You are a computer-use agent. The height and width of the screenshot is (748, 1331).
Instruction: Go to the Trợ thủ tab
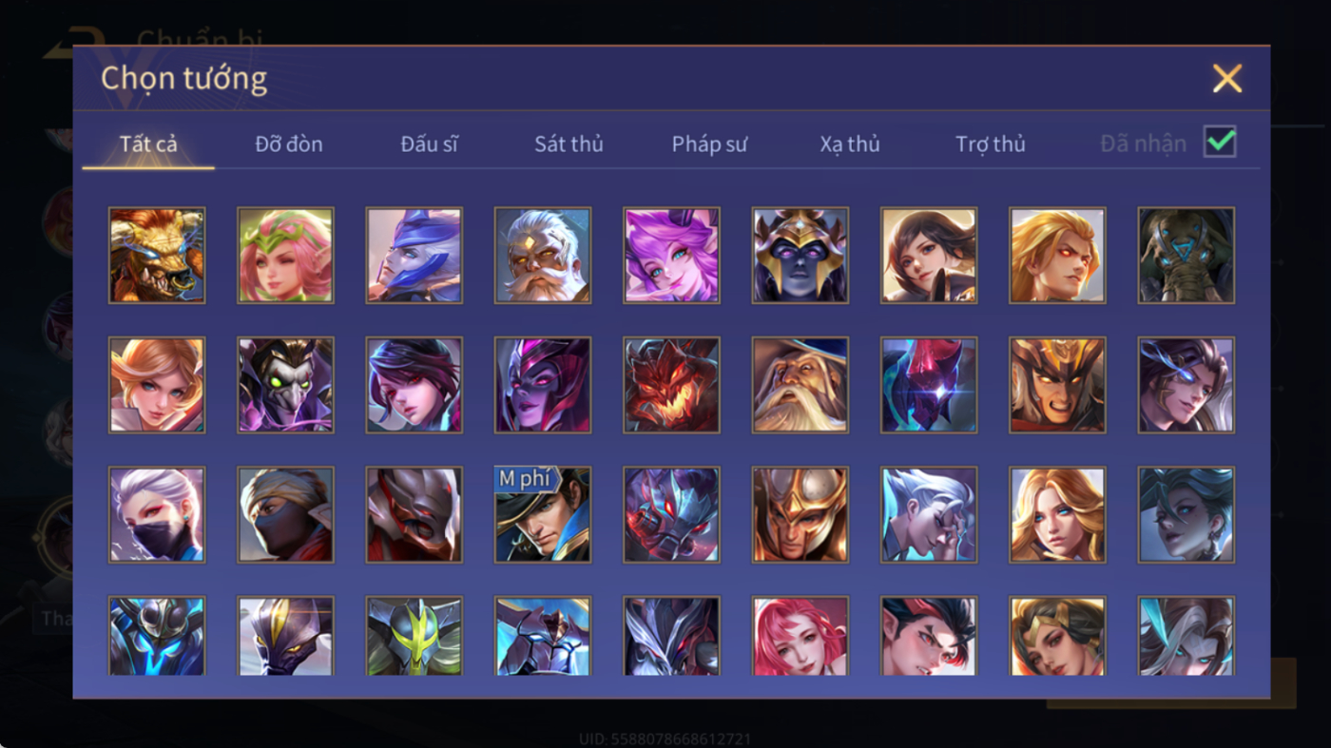[991, 144]
